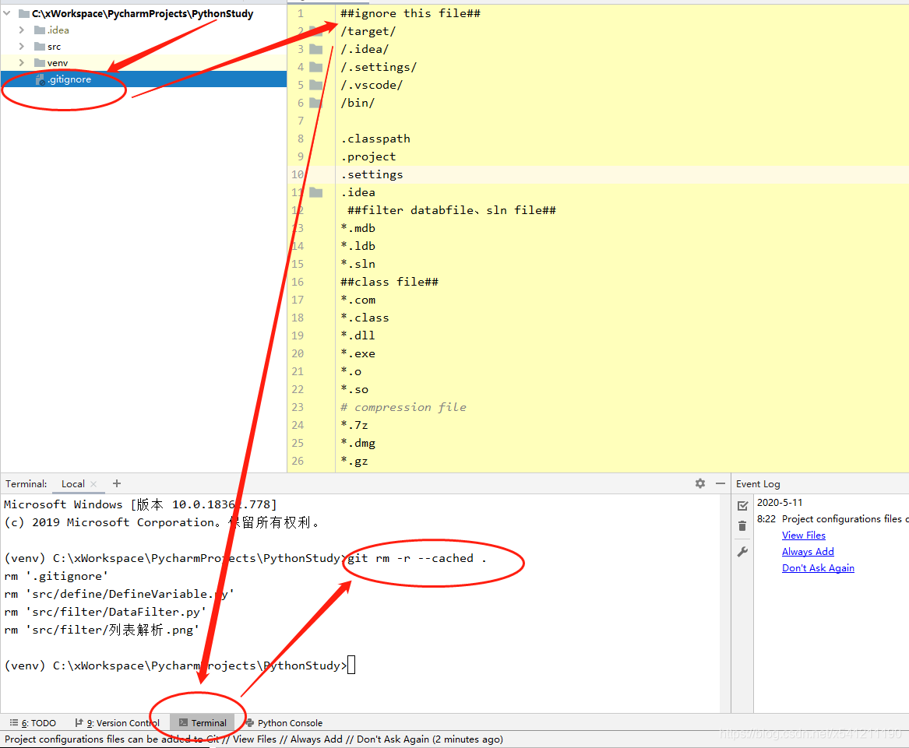Image resolution: width=909 pixels, height=748 pixels.
Task: Click line '##class file##' in the editor
Action: [x=389, y=282]
